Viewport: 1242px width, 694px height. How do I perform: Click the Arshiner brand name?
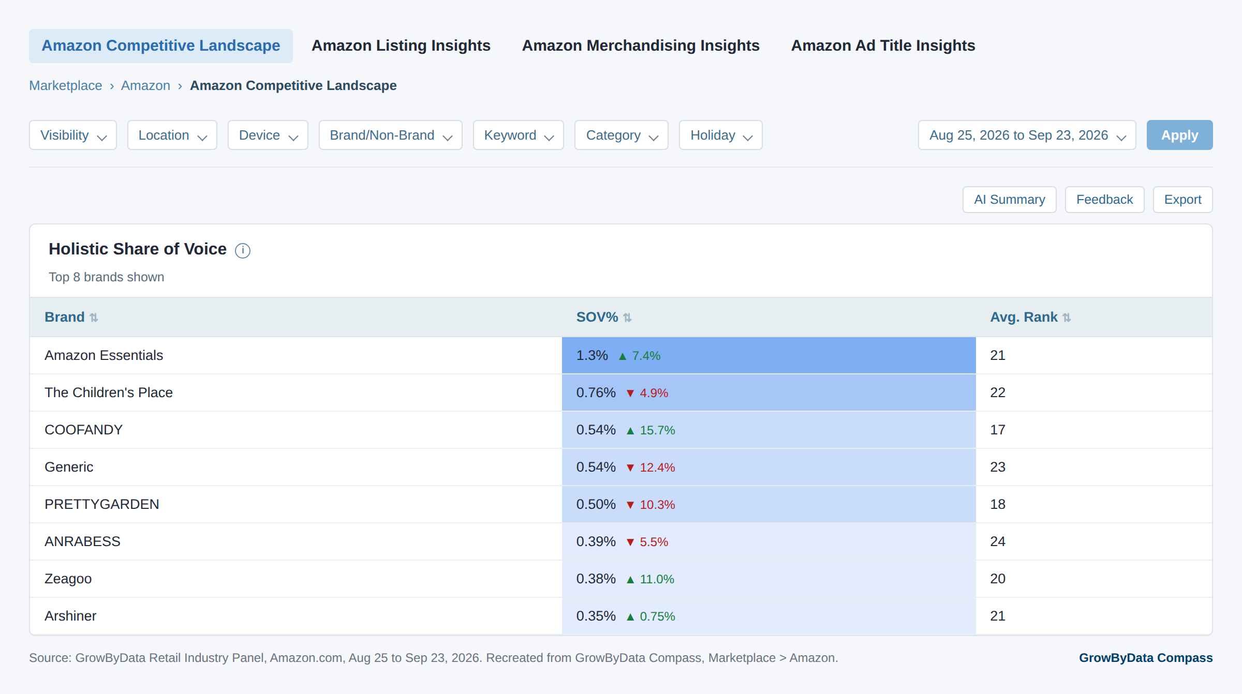pyautogui.click(x=70, y=616)
